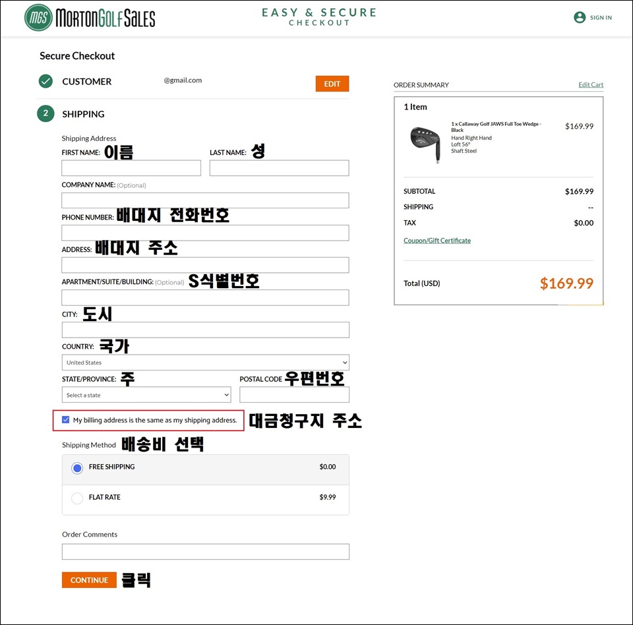
Task: Click the Easy & Secure Checkout banner text
Action: 319,17
